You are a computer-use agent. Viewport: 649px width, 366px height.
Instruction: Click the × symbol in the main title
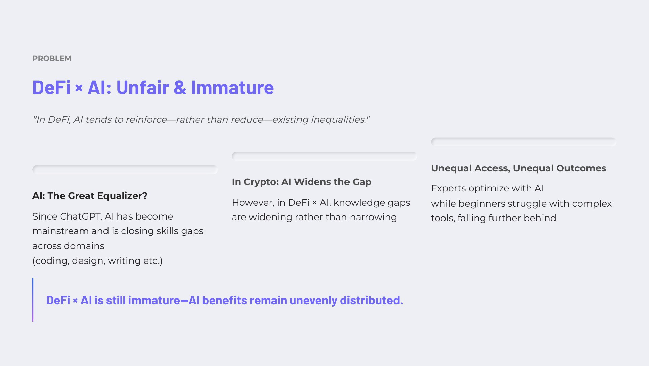tap(79, 88)
